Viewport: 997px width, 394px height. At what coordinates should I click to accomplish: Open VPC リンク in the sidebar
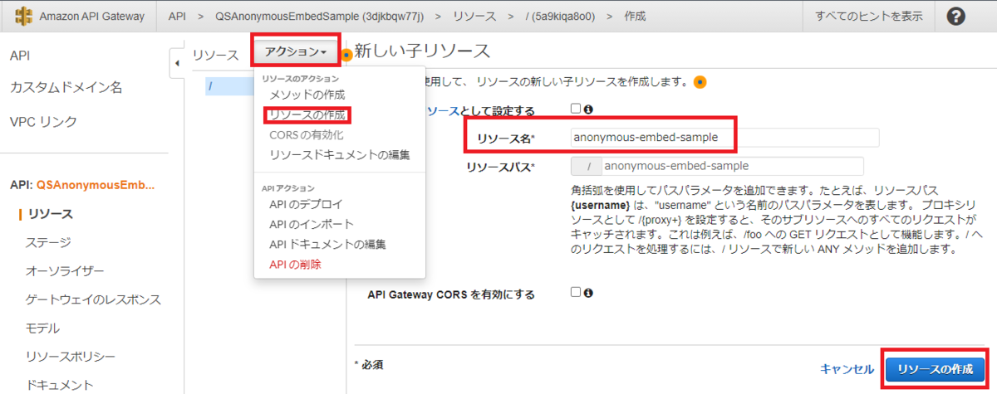(x=43, y=121)
